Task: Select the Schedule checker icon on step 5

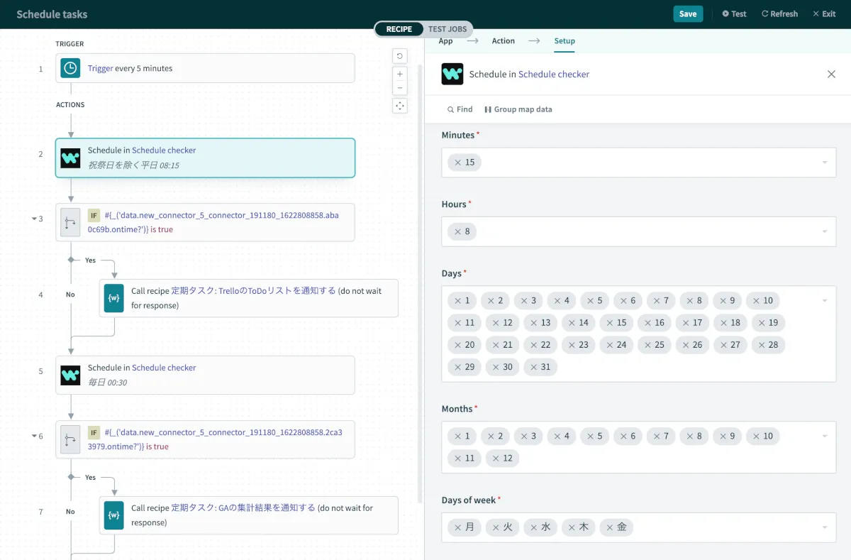Action: pos(70,375)
